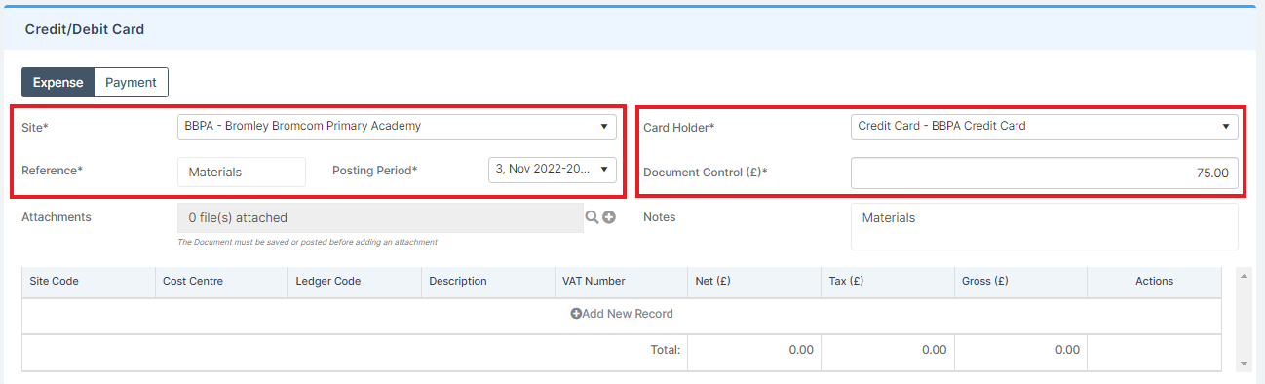Click the files attached field
The width and height of the screenshot is (1265, 384).
coord(380,217)
